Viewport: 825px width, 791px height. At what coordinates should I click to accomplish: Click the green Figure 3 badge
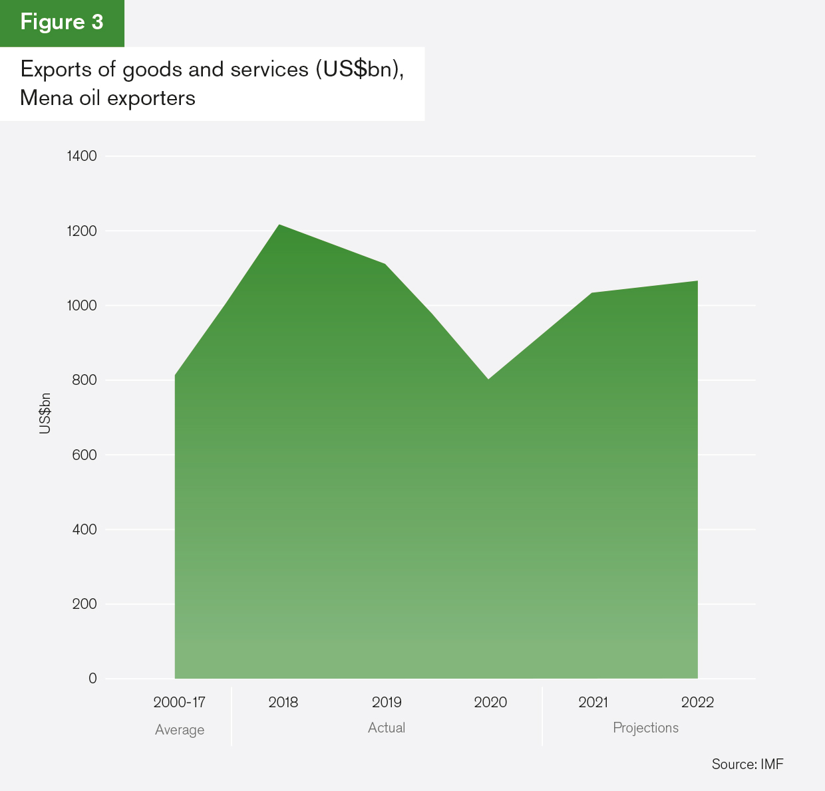point(62,23)
